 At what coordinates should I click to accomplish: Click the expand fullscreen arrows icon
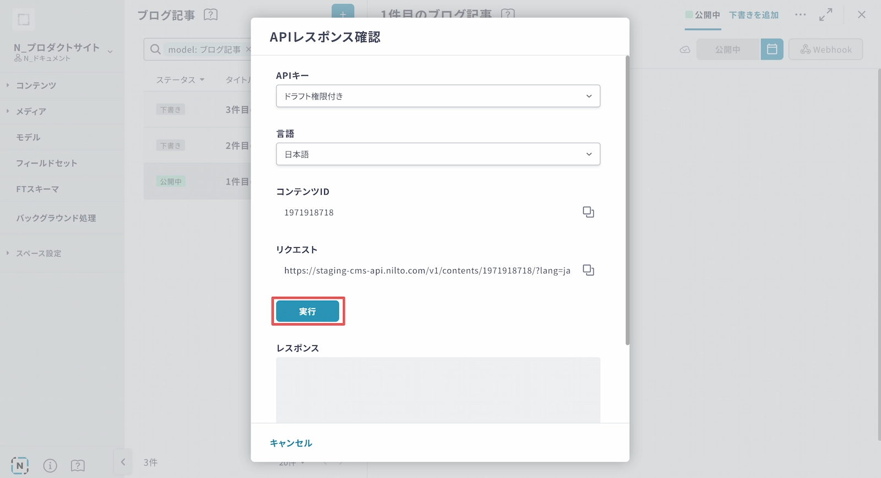coord(825,15)
